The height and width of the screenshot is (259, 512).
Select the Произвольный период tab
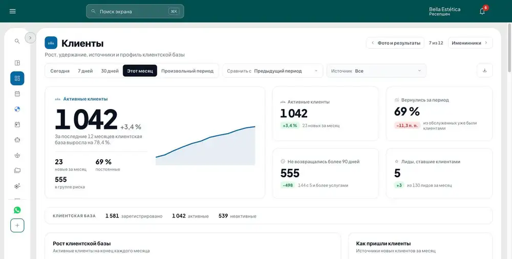(x=187, y=71)
